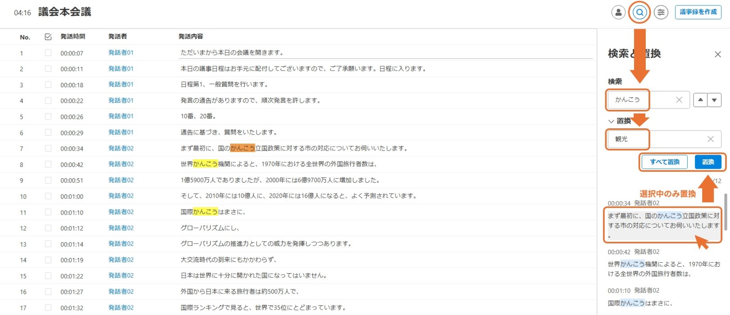This screenshot has height=315, width=730.
Task: Open speaker 発話者02 link on row 8
Action: click(121, 164)
